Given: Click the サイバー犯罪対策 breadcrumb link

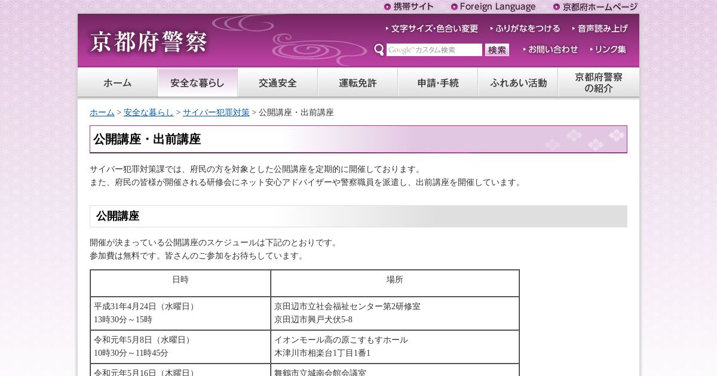Looking at the screenshot, I should [x=216, y=112].
